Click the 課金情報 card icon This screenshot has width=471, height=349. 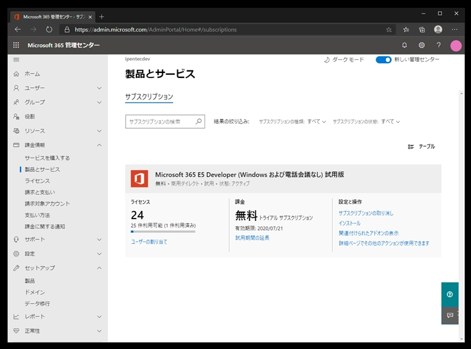coord(16,145)
